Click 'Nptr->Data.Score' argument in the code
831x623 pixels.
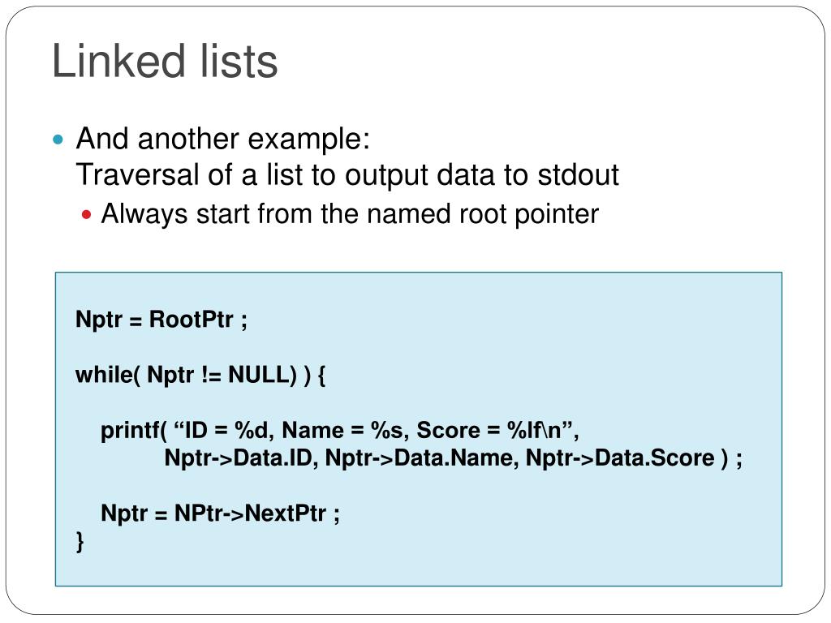coord(620,458)
